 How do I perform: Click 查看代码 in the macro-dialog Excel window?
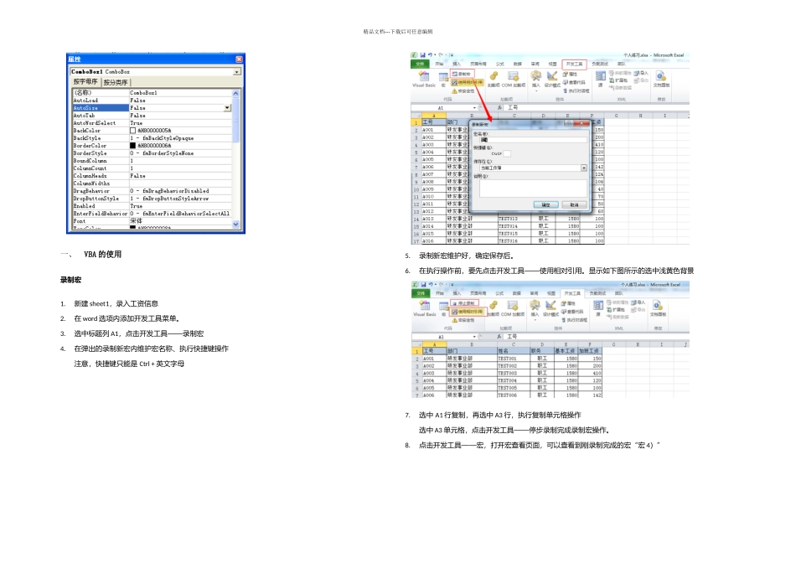pos(574,82)
